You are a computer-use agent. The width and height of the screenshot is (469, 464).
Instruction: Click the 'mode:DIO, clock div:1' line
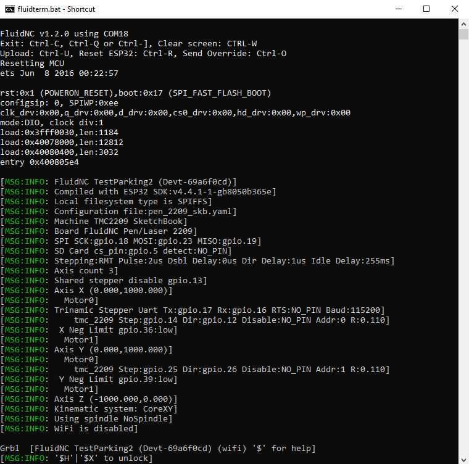52,123
